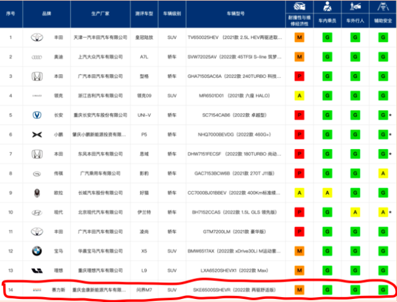Click the LXA6520SHEVX1 vehicle code cell
Screen dimensions: 397x302
tap(235, 270)
